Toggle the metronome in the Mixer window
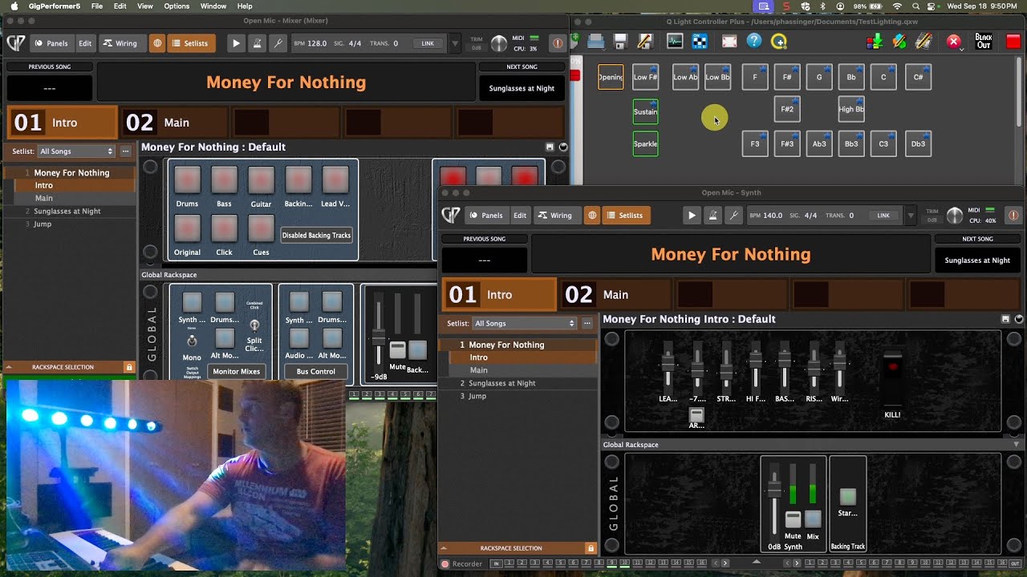 pyautogui.click(x=257, y=43)
